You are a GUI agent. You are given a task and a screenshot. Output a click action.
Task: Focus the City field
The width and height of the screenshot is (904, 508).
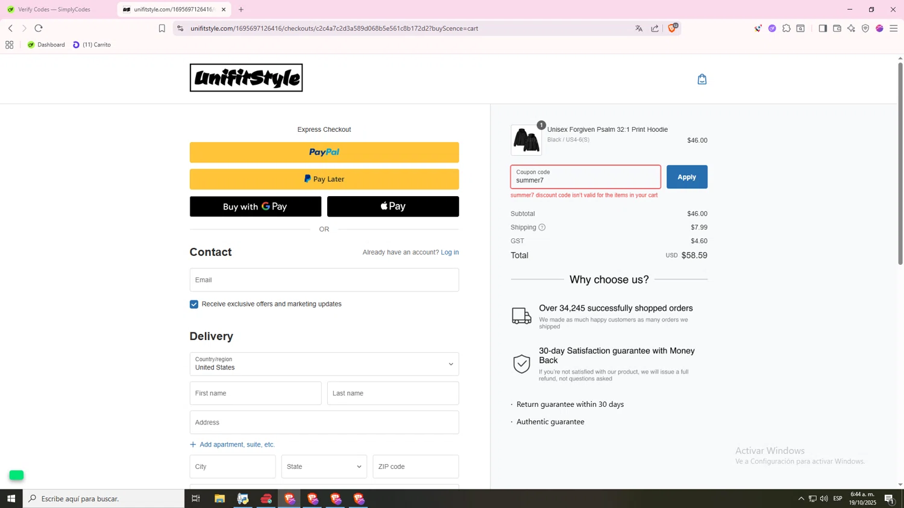click(x=233, y=466)
